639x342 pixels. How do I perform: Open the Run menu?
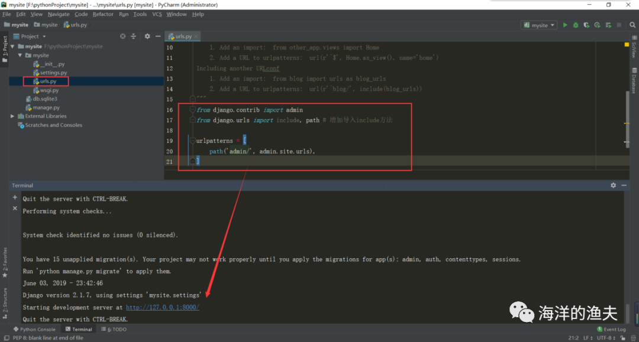pyautogui.click(x=124, y=14)
